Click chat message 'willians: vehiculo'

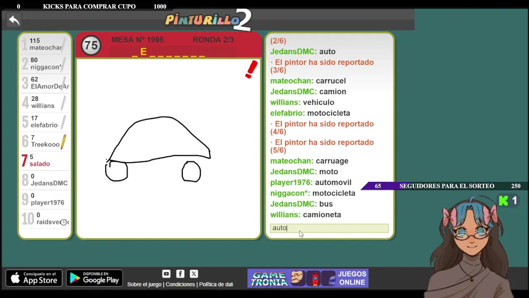coord(302,102)
